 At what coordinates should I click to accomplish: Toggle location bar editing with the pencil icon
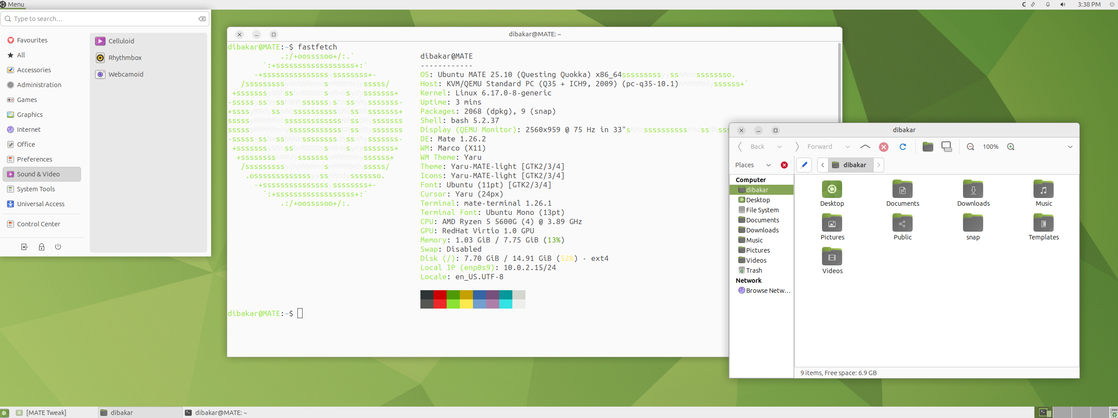click(x=804, y=165)
